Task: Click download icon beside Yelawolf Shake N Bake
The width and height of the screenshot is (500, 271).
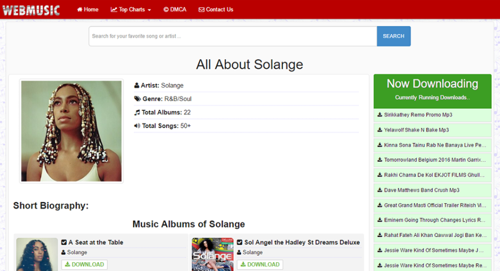Action: point(380,130)
